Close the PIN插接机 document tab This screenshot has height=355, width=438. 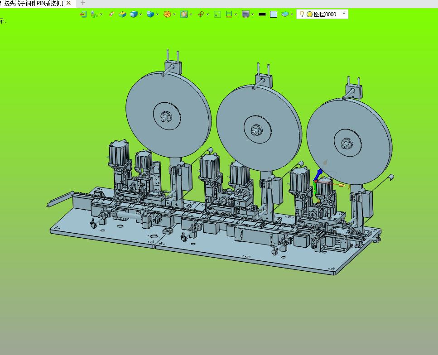pos(68,3)
